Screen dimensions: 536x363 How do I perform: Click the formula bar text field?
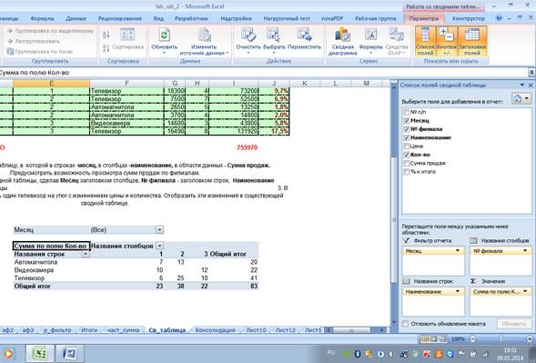point(263,73)
